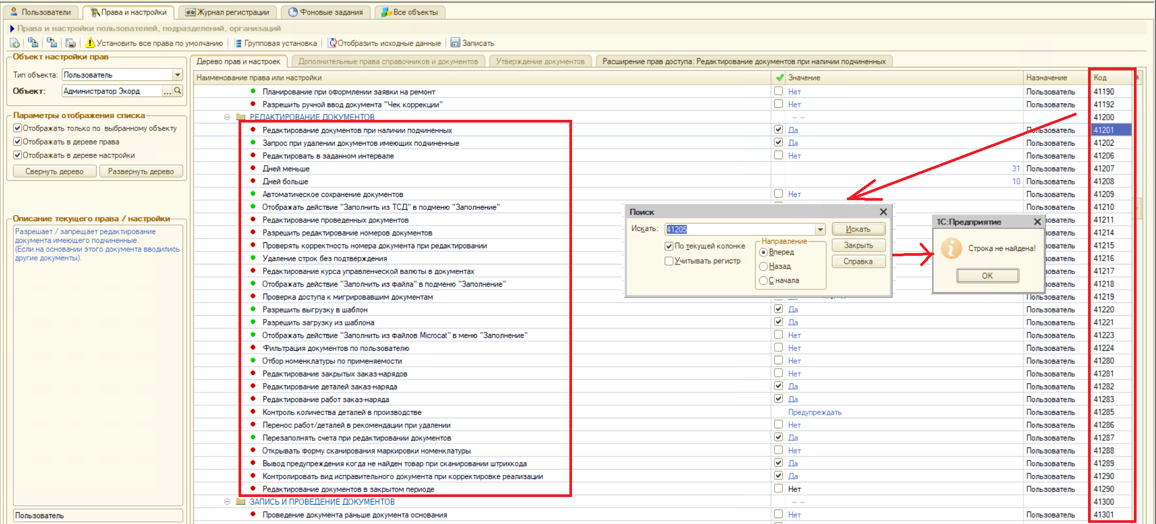Image resolution: width=1156 pixels, height=524 pixels.
Task: Click the add new item toolbar icon
Action: coord(15,43)
